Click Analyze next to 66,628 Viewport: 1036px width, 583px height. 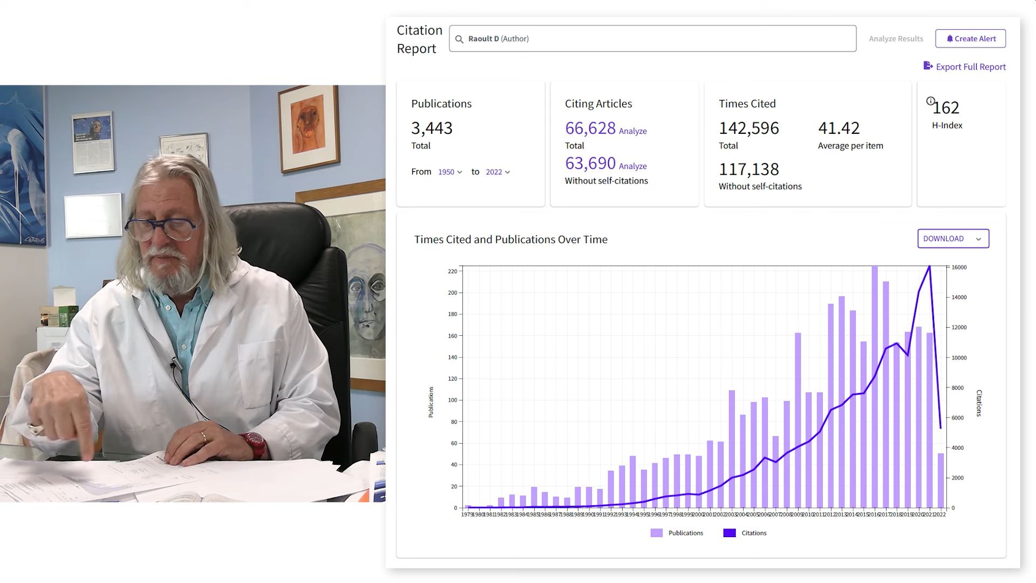coord(632,131)
